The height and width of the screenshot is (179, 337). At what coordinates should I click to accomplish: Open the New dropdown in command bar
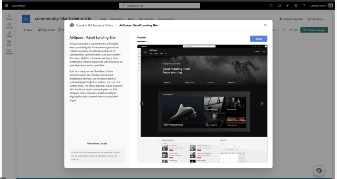pos(29,30)
